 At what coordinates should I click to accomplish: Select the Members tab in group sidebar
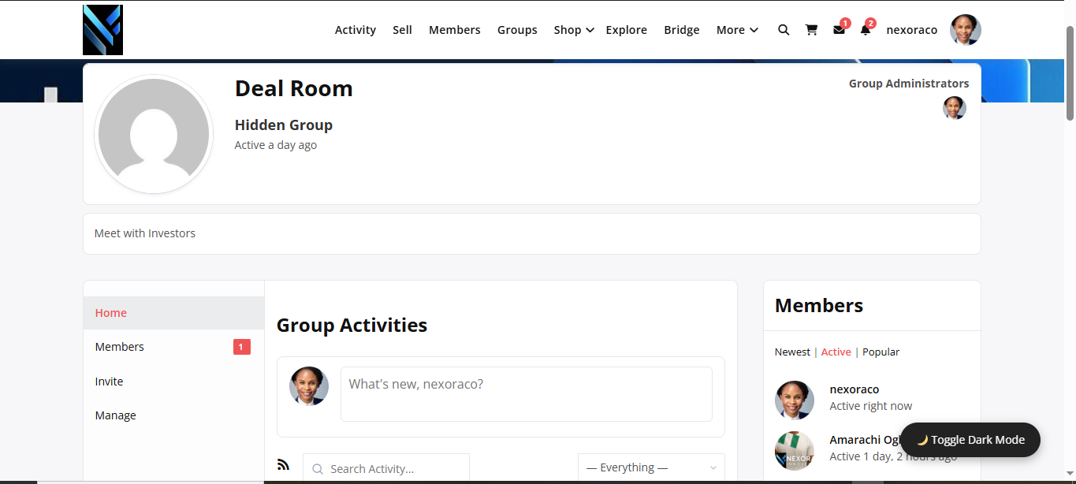120,347
